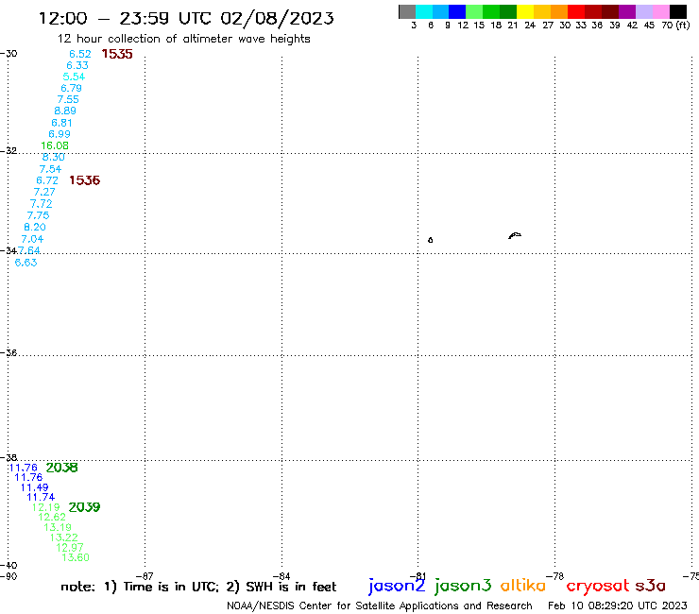Click the blue wave height value '11.74'
This screenshot has height=614, width=699.
tap(41, 497)
